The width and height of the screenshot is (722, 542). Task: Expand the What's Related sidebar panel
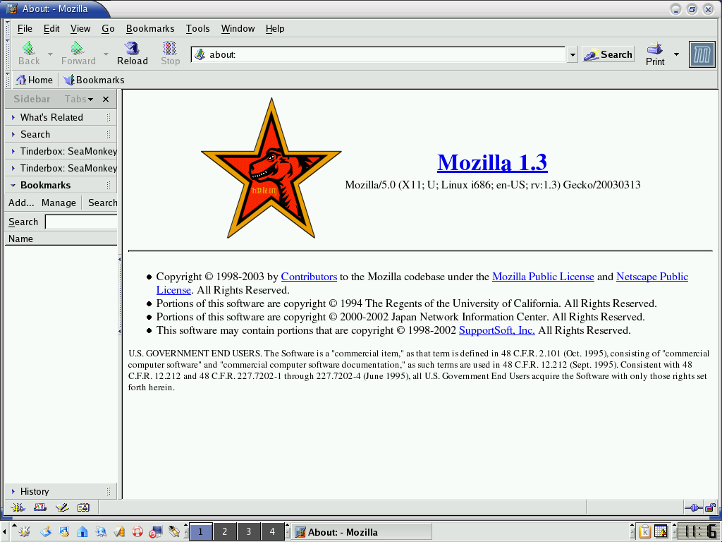click(x=61, y=118)
